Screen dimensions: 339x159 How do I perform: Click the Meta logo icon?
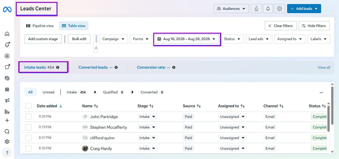(x=7, y=10)
